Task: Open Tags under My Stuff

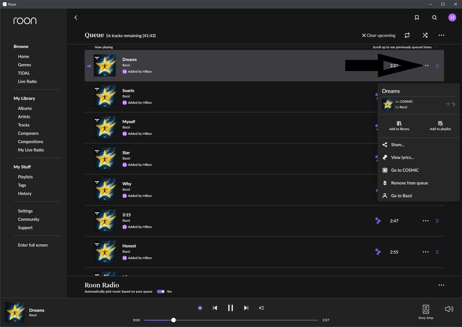Action: (22, 185)
